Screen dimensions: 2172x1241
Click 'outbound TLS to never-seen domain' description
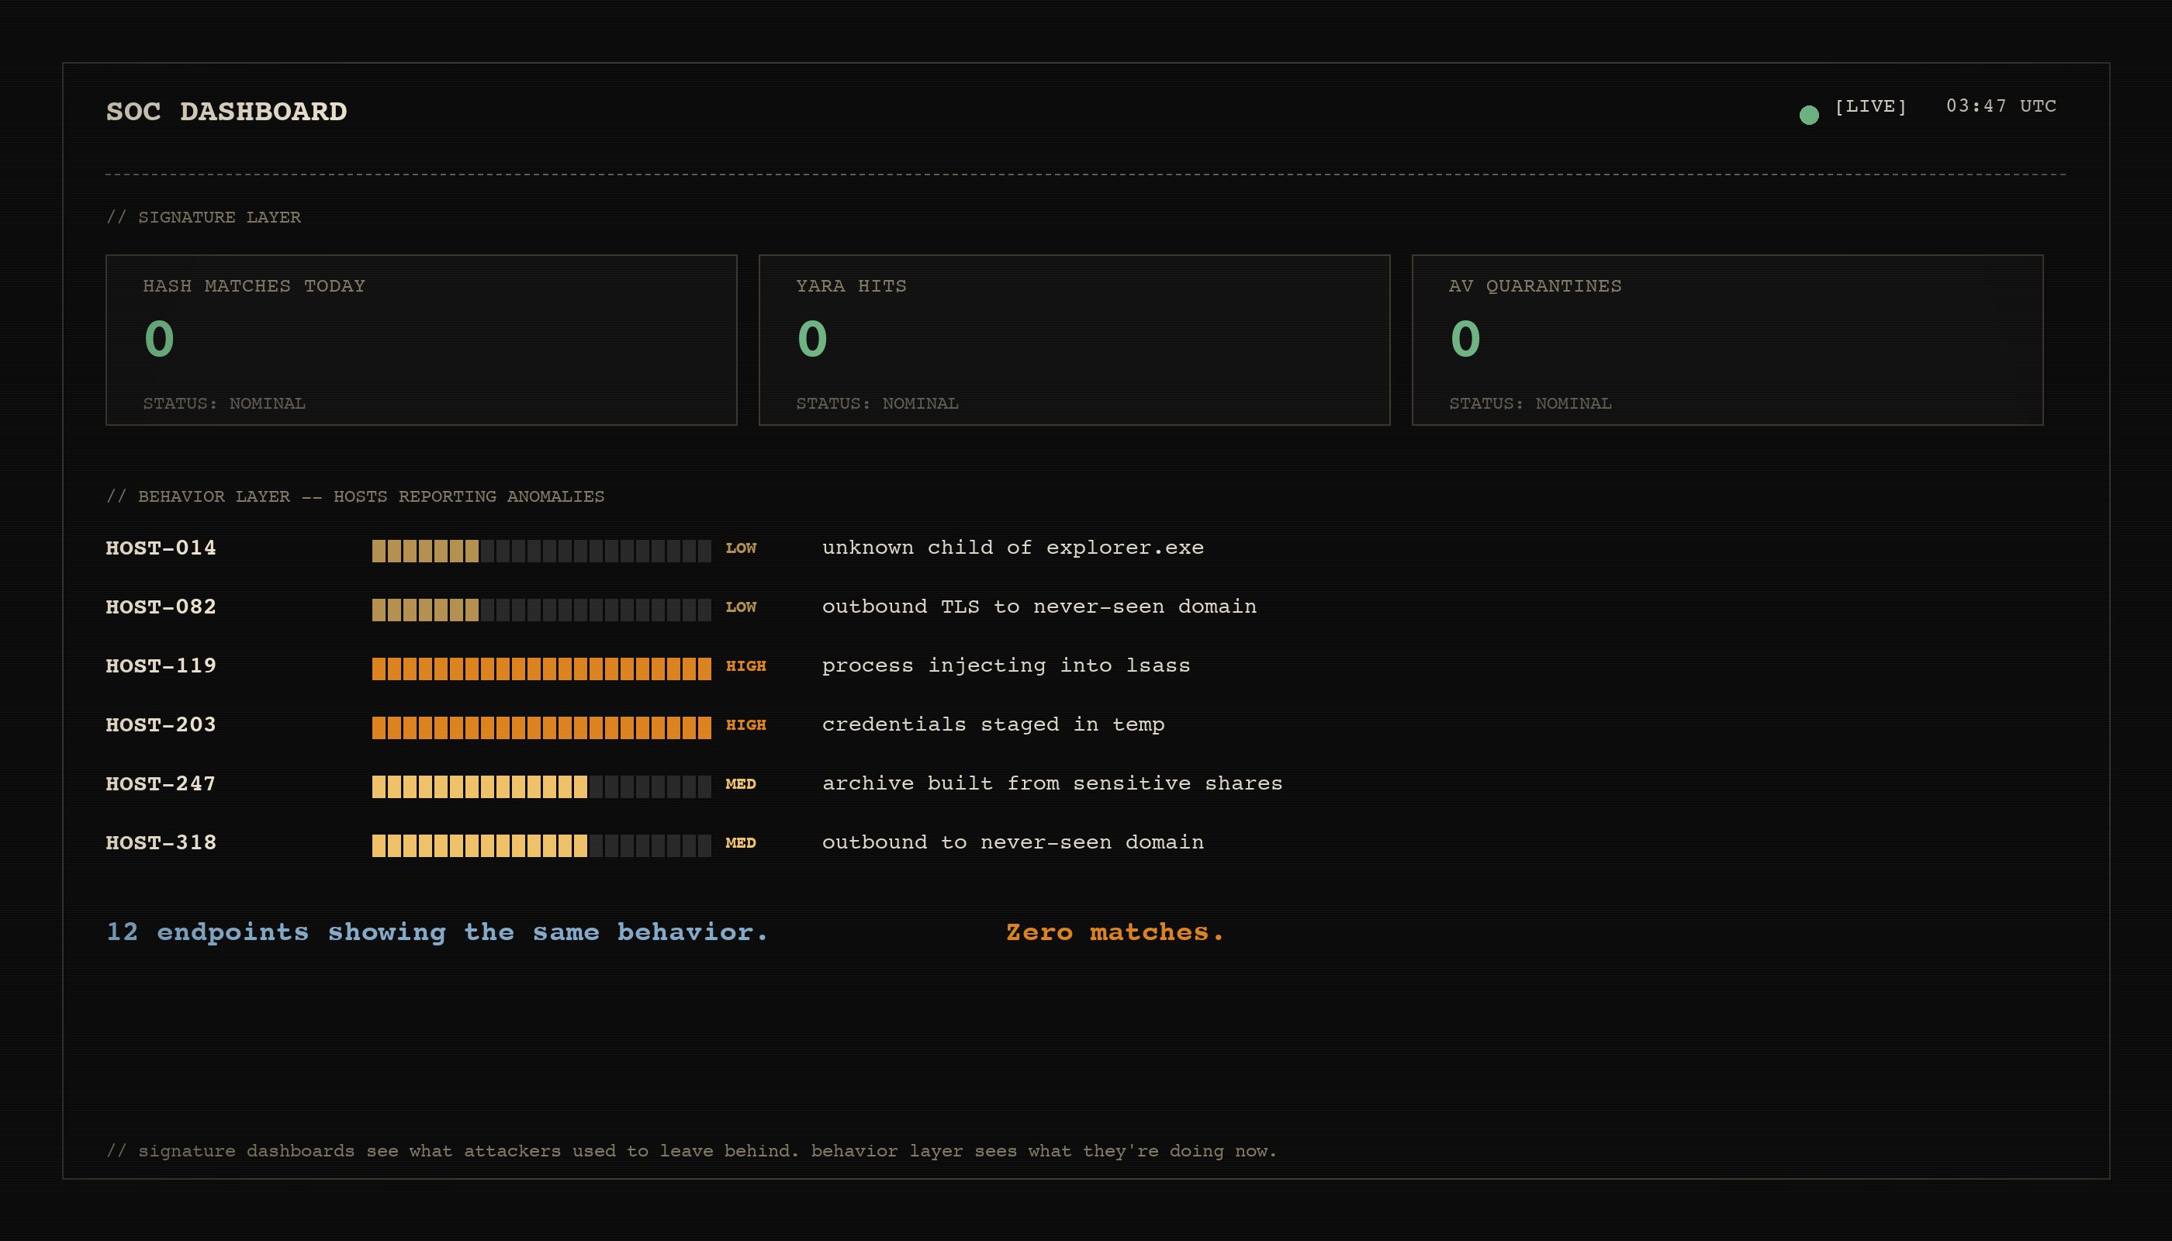tap(1039, 607)
